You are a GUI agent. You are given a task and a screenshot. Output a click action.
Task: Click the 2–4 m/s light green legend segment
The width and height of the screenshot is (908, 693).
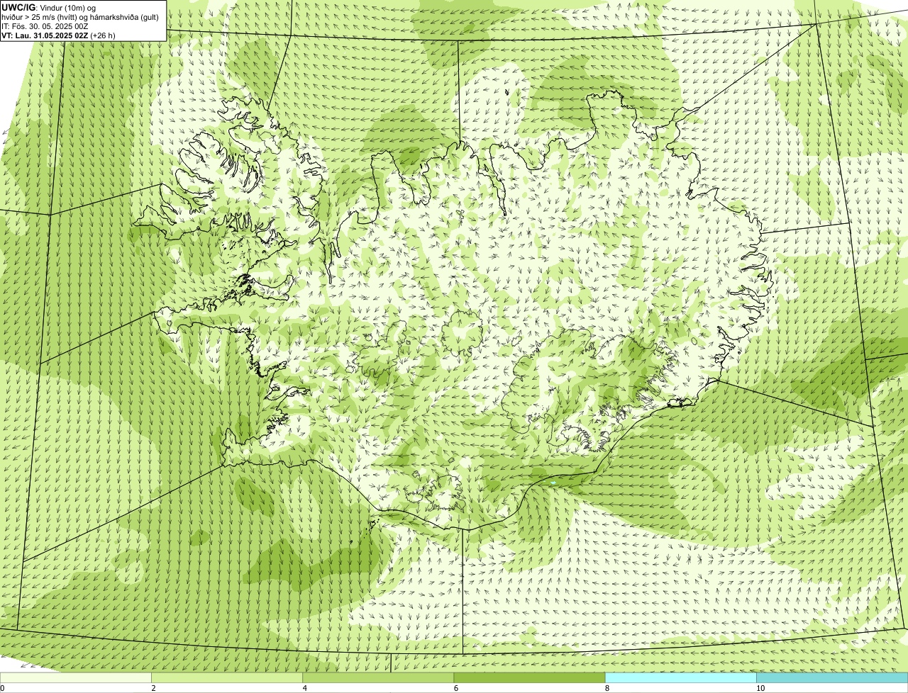point(227,678)
